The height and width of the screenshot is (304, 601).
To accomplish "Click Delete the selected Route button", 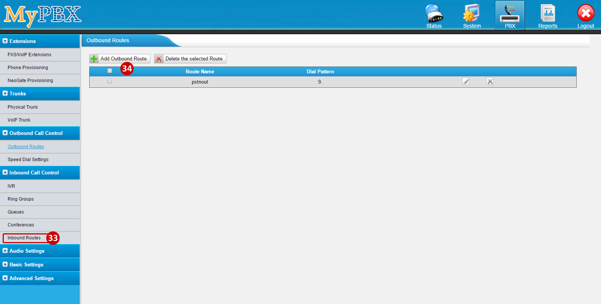I will point(190,59).
